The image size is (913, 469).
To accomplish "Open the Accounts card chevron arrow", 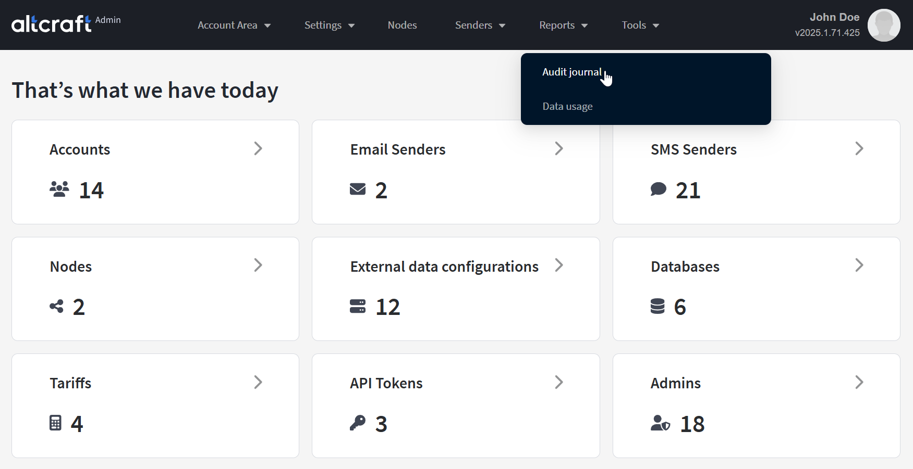I will point(258,149).
